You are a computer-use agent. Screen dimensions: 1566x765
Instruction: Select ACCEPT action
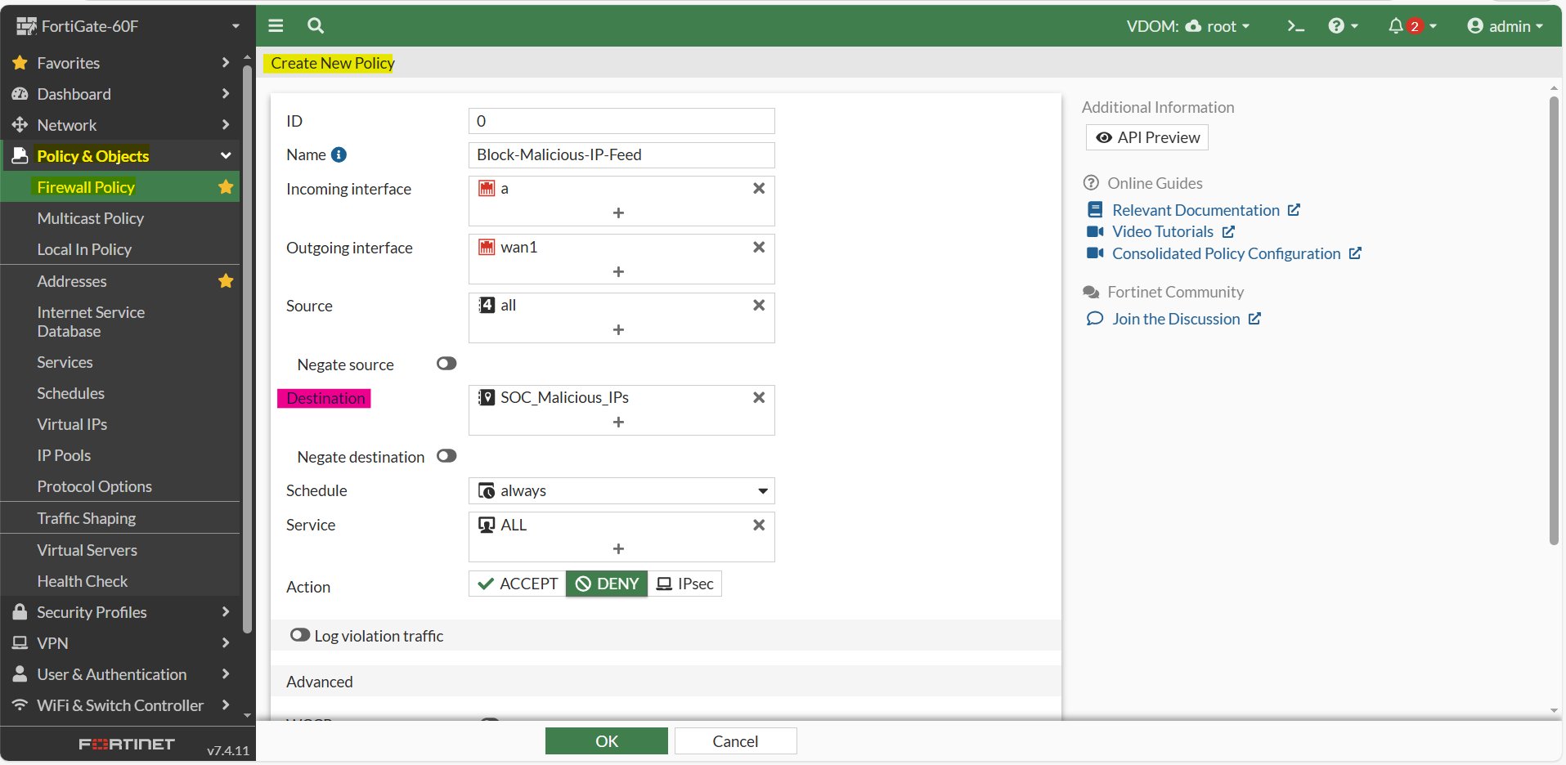(518, 584)
